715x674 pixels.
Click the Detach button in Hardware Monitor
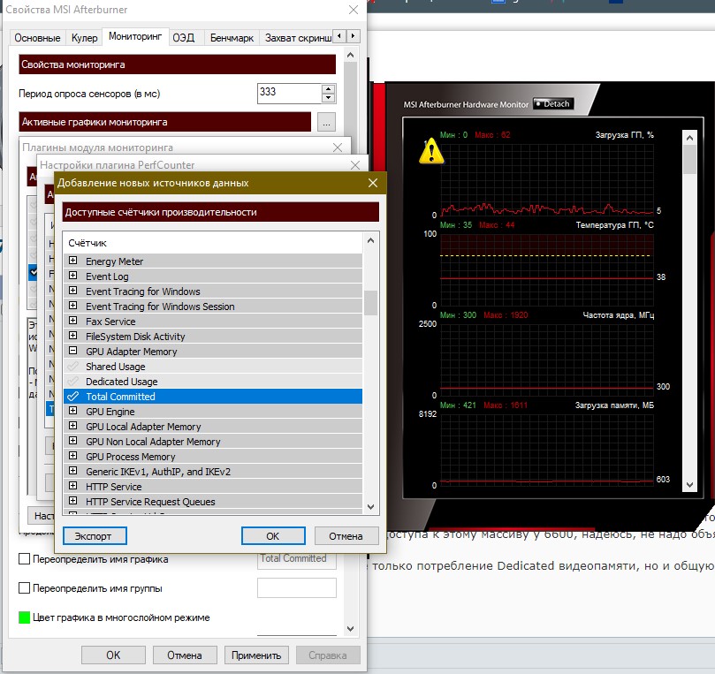point(553,104)
